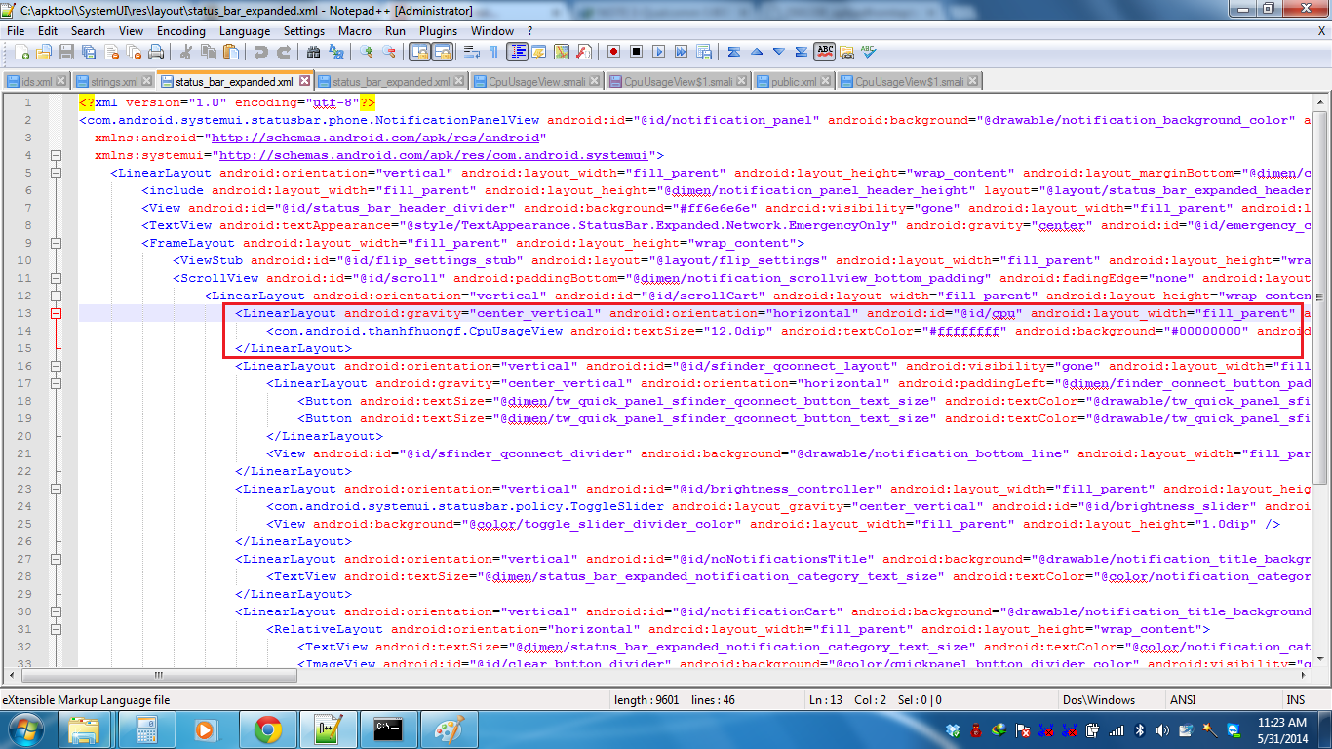Switch to the public.xml tab
This screenshot has height=749, width=1332.
point(794,82)
